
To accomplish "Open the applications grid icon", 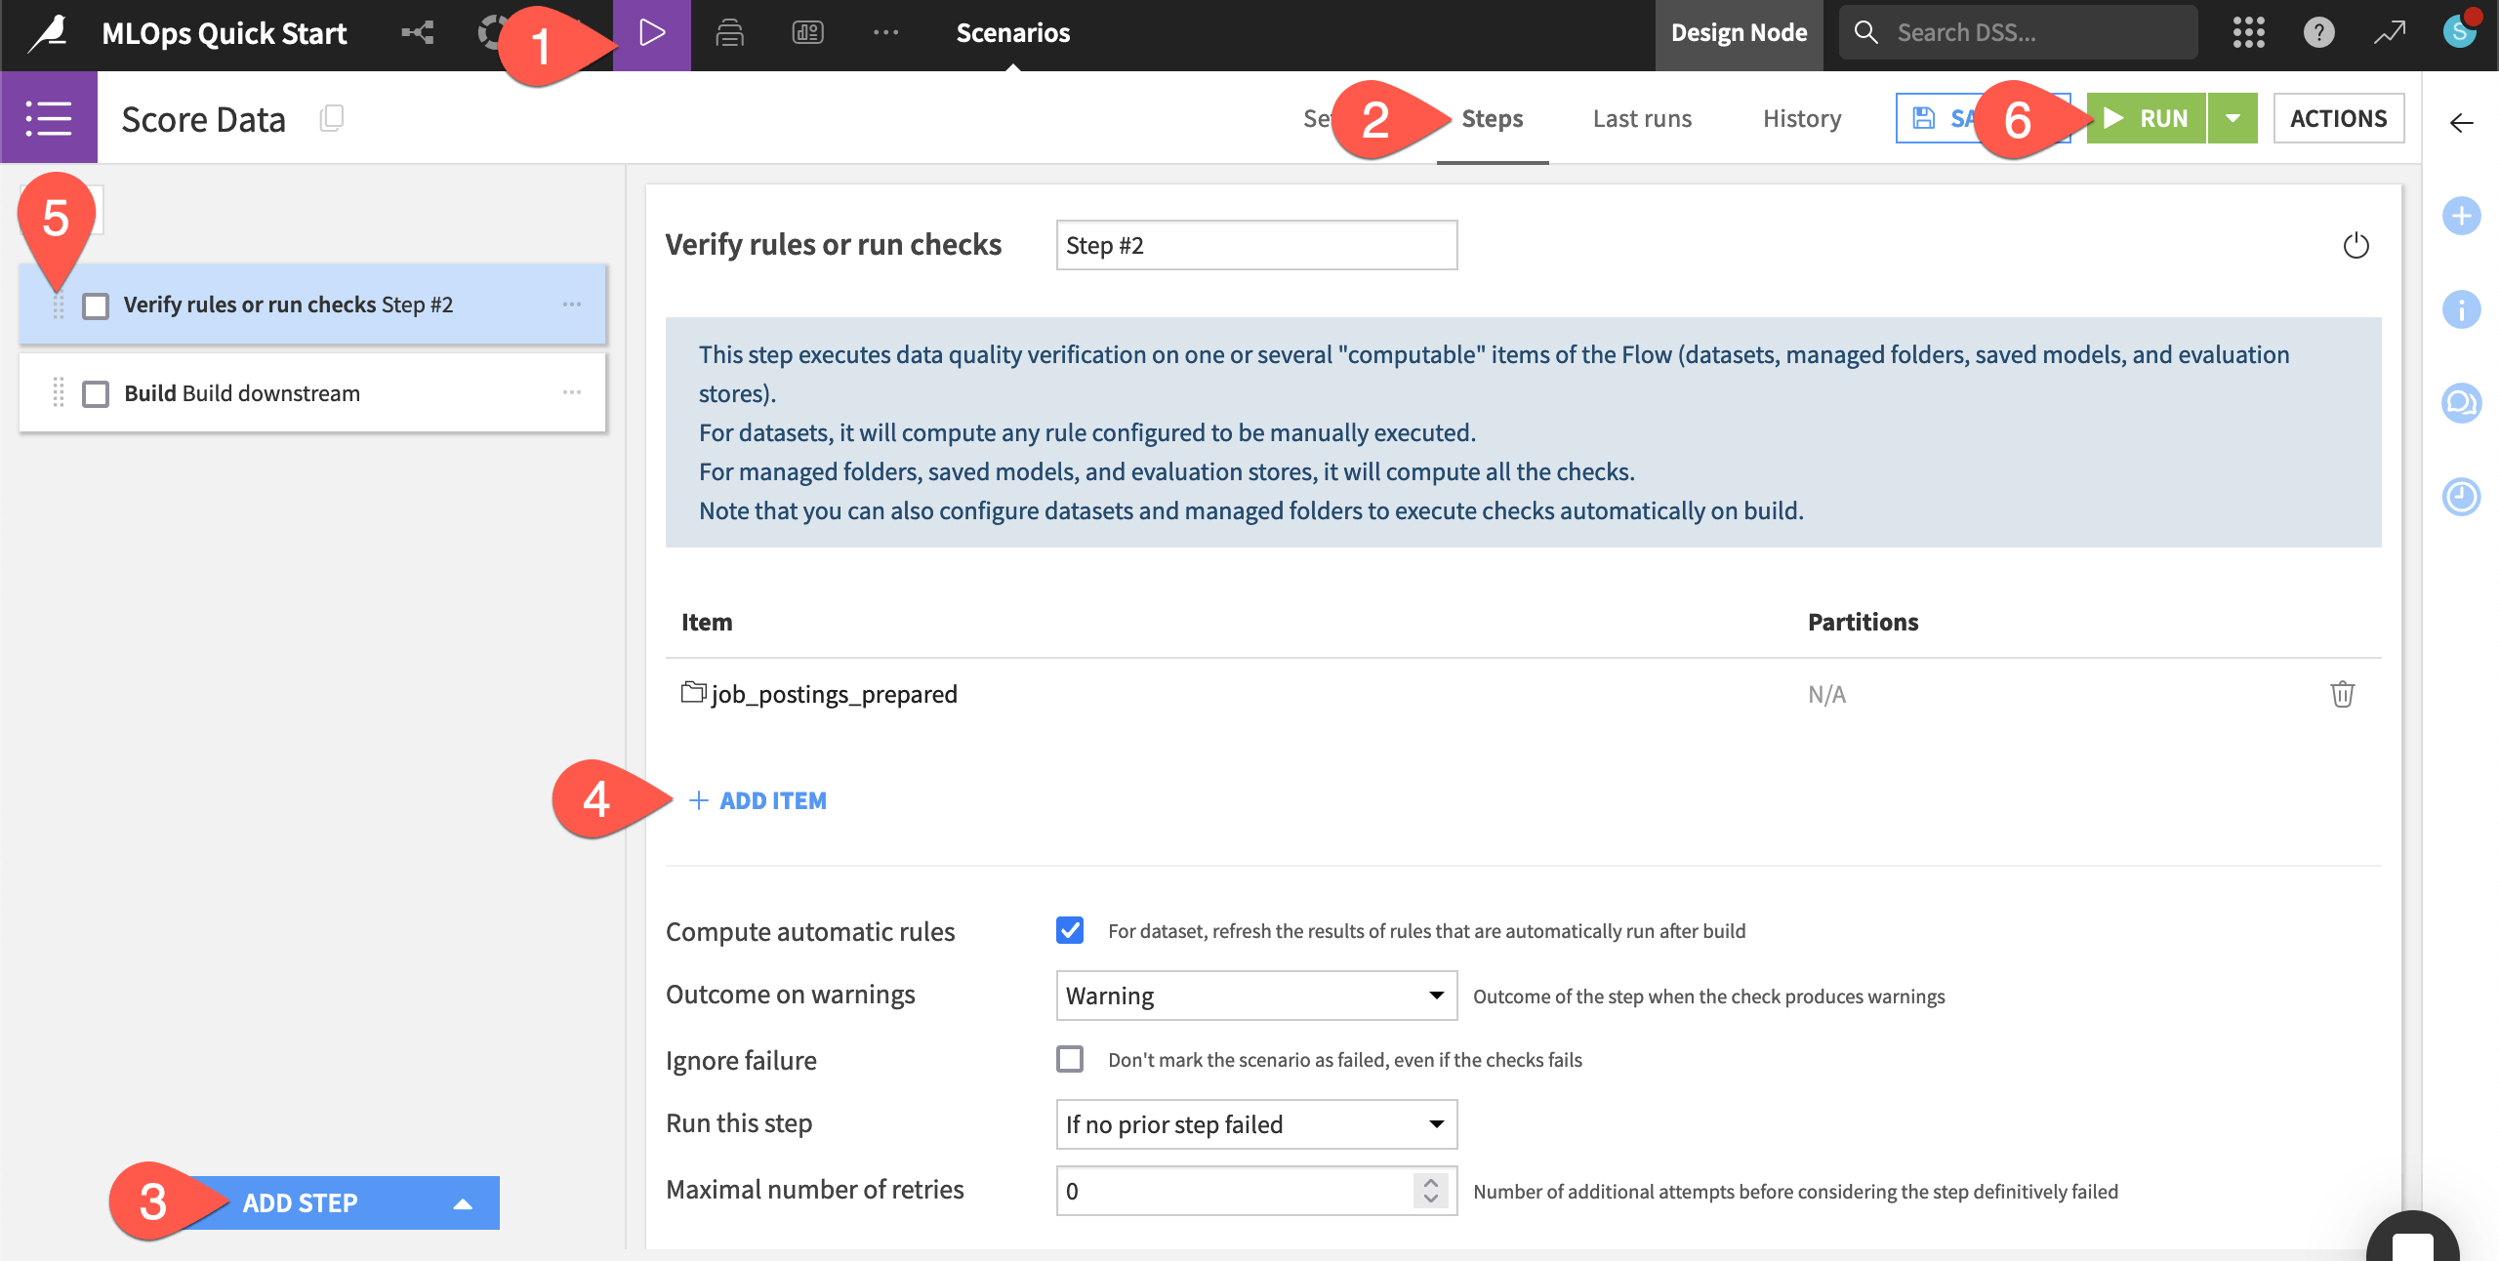I will [2250, 32].
